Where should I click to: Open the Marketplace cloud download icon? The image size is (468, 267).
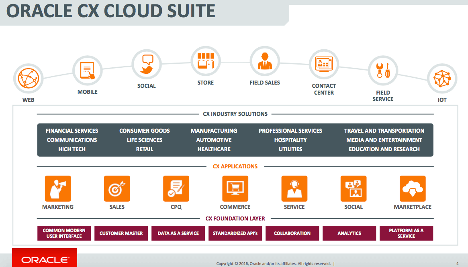point(413,189)
